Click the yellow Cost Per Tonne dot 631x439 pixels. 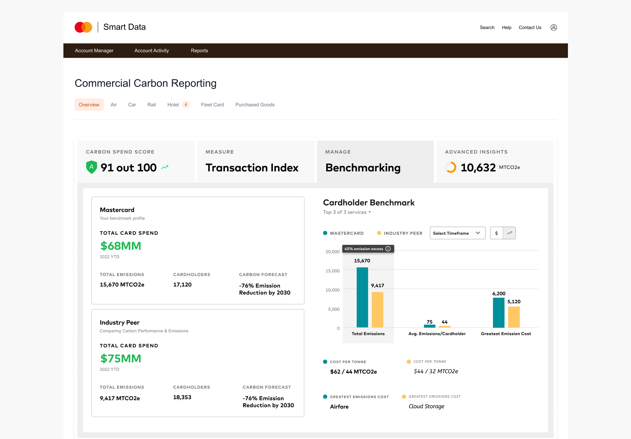pyautogui.click(x=409, y=362)
